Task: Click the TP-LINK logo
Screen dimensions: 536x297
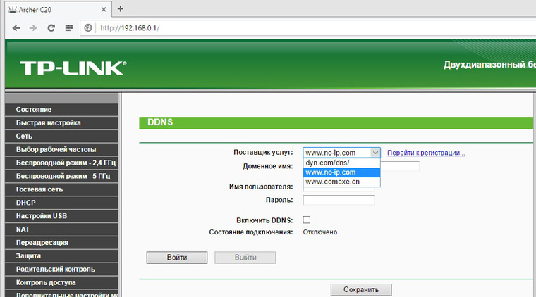Action: tap(73, 68)
